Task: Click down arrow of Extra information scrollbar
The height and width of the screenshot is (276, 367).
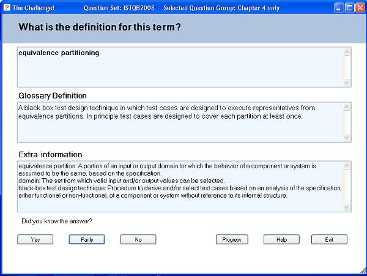Action: (347, 207)
